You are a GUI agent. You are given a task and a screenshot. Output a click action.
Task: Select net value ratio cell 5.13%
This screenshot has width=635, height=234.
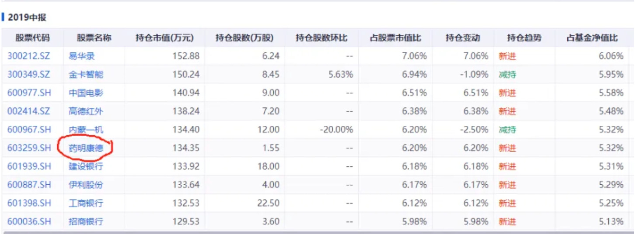[611, 221]
